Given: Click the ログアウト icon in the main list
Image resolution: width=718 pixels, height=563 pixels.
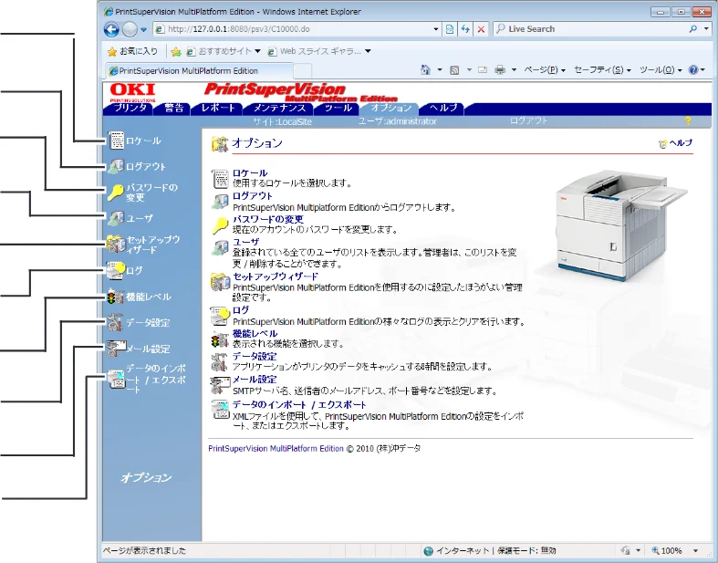Looking at the screenshot, I should (x=220, y=202).
